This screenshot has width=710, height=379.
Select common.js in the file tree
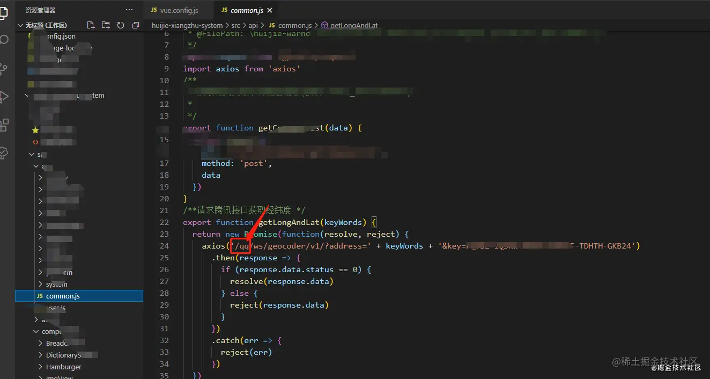[x=79, y=296]
